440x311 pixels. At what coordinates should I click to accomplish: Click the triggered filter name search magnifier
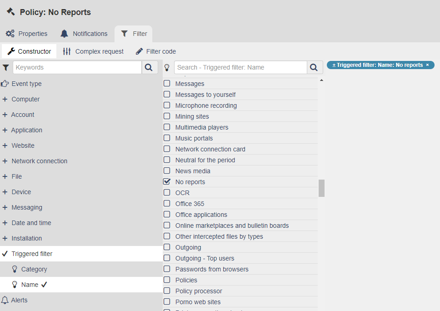[x=314, y=68]
